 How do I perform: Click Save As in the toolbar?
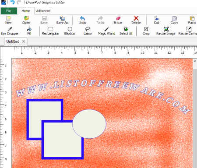click(62, 20)
